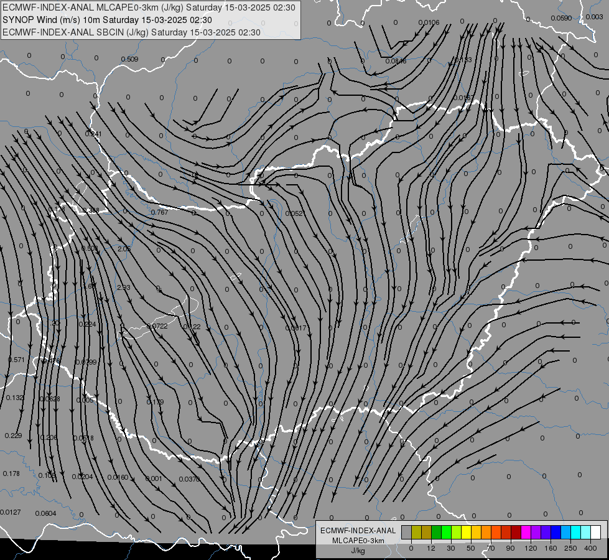The height and width of the screenshot is (560, 609).
Task: Click the MLCAPE0-3km title line
Action: tap(149, 7)
